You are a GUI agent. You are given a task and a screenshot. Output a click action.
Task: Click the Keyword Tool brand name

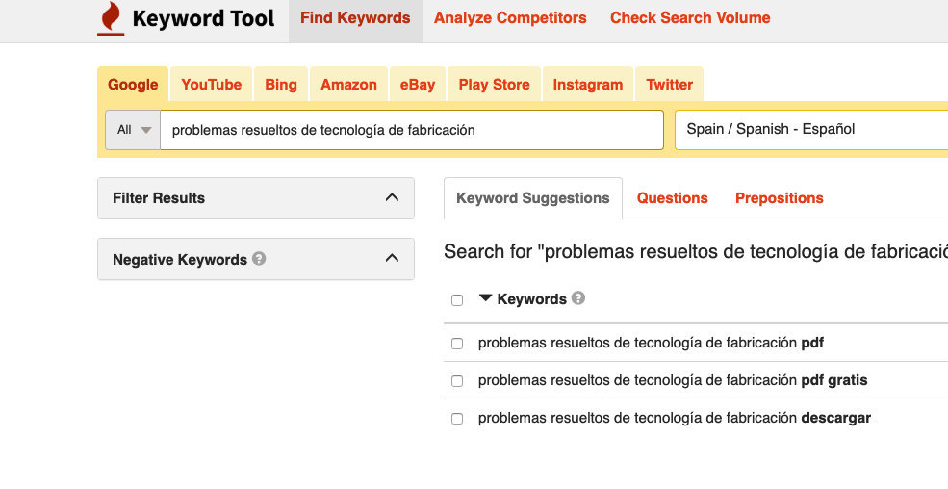click(x=203, y=18)
